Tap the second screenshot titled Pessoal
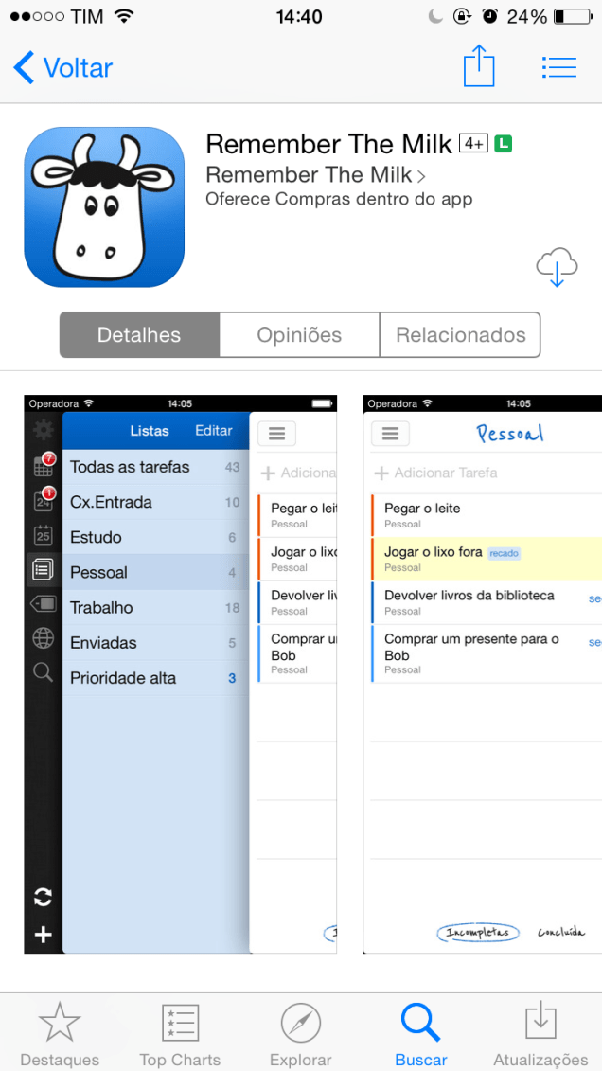The height and width of the screenshot is (1071, 602). point(482,674)
